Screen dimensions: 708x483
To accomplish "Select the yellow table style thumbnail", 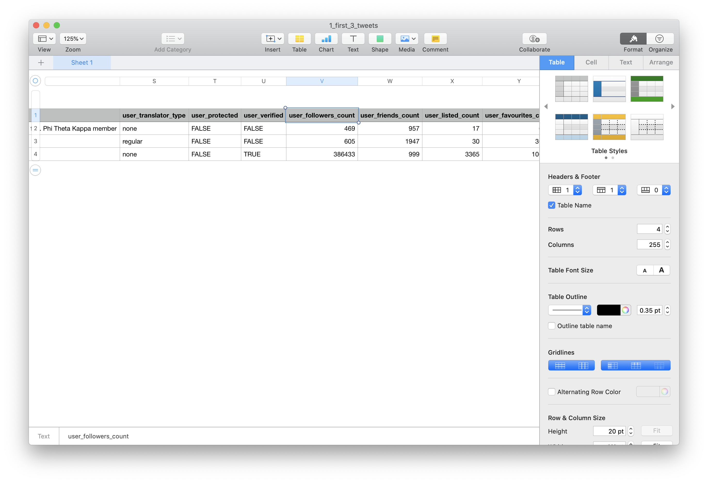I will coord(609,127).
